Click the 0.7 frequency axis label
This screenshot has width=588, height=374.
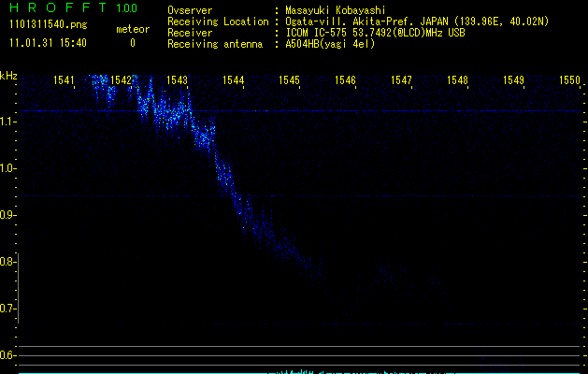(7, 309)
